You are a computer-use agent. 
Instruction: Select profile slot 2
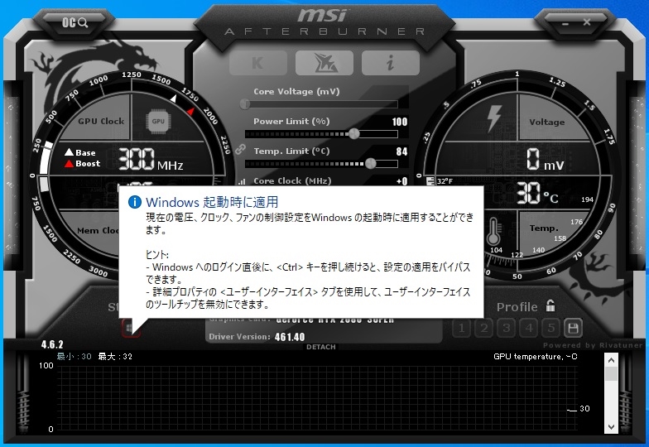(483, 328)
